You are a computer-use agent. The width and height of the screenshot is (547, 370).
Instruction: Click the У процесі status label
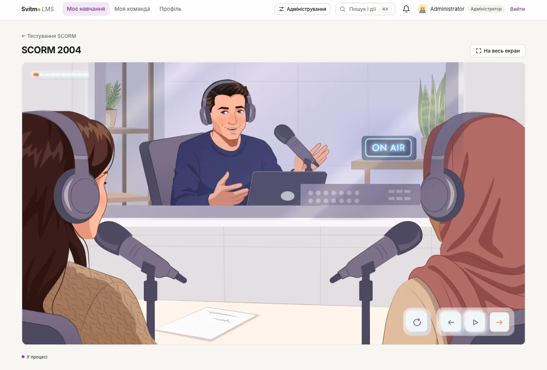pos(35,357)
